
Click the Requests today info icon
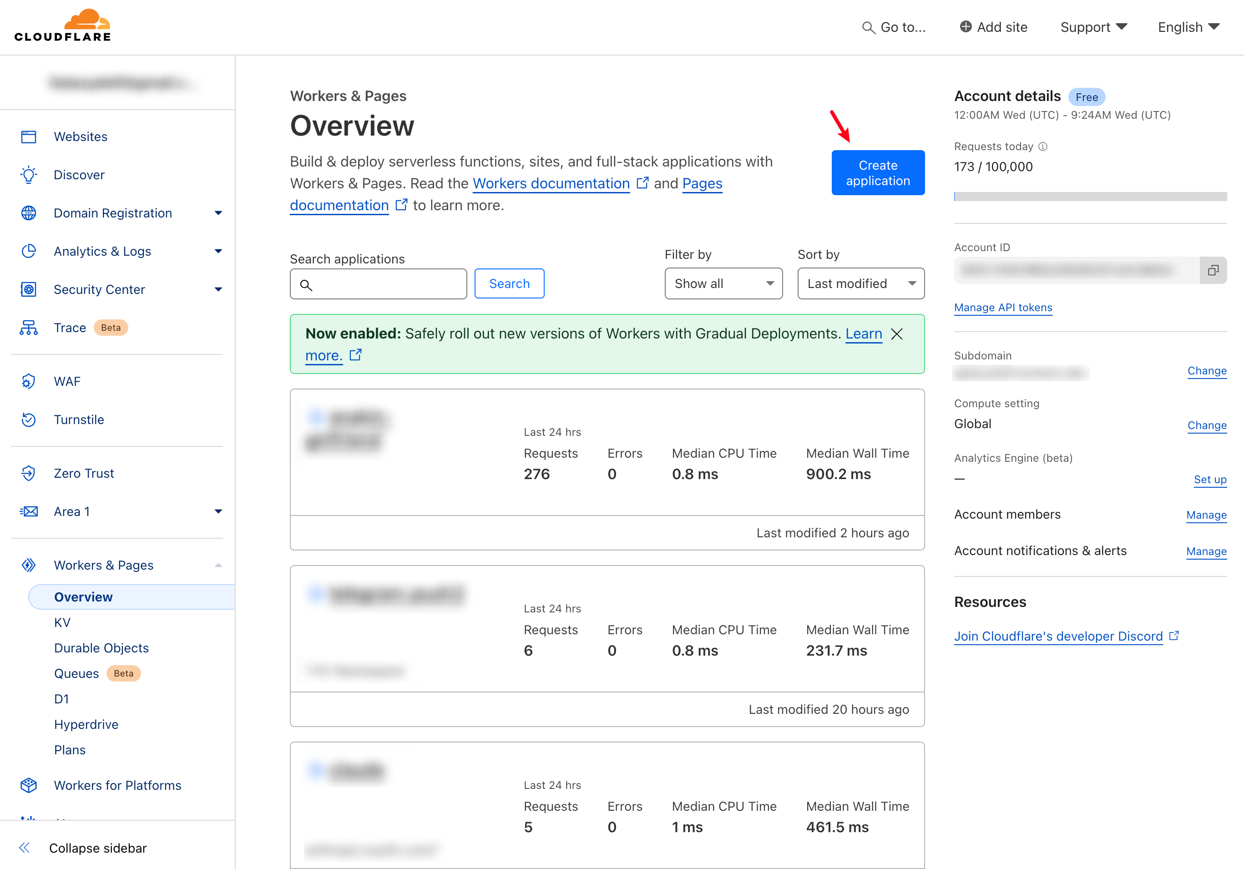1043,147
